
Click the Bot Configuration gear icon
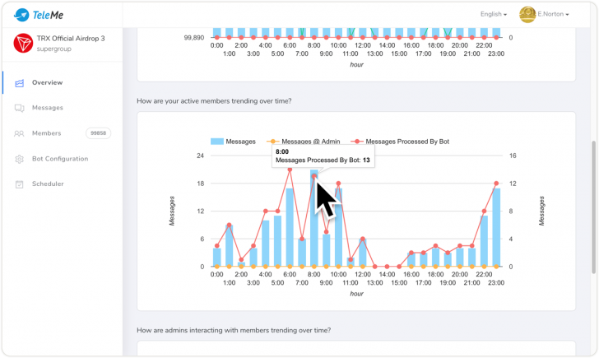pyautogui.click(x=19, y=159)
